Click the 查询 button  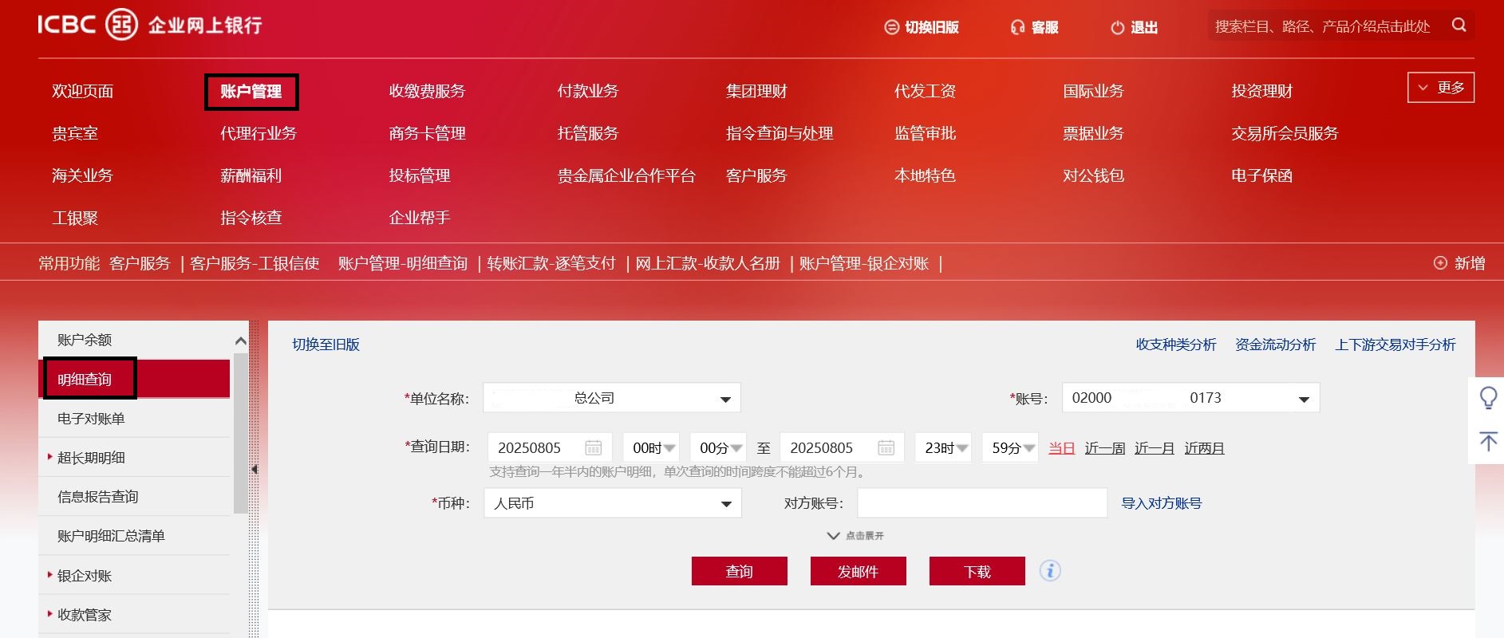pyautogui.click(x=739, y=571)
